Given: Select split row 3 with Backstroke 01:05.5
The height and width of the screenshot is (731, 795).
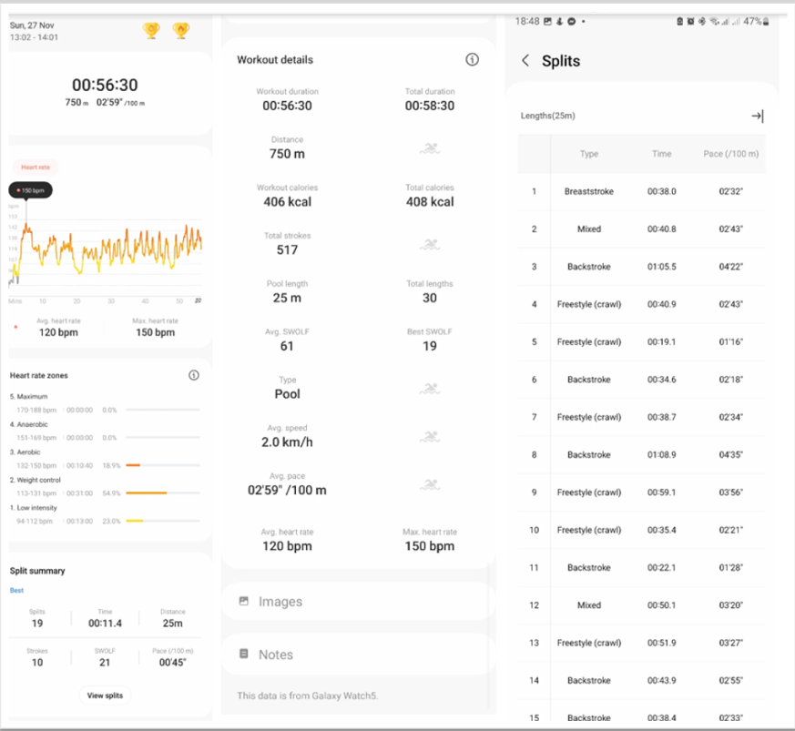Looking at the screenshot, I should click(642, 267).
